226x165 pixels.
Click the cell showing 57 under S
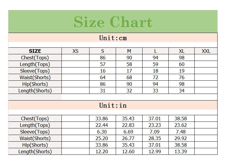point(103,64)
